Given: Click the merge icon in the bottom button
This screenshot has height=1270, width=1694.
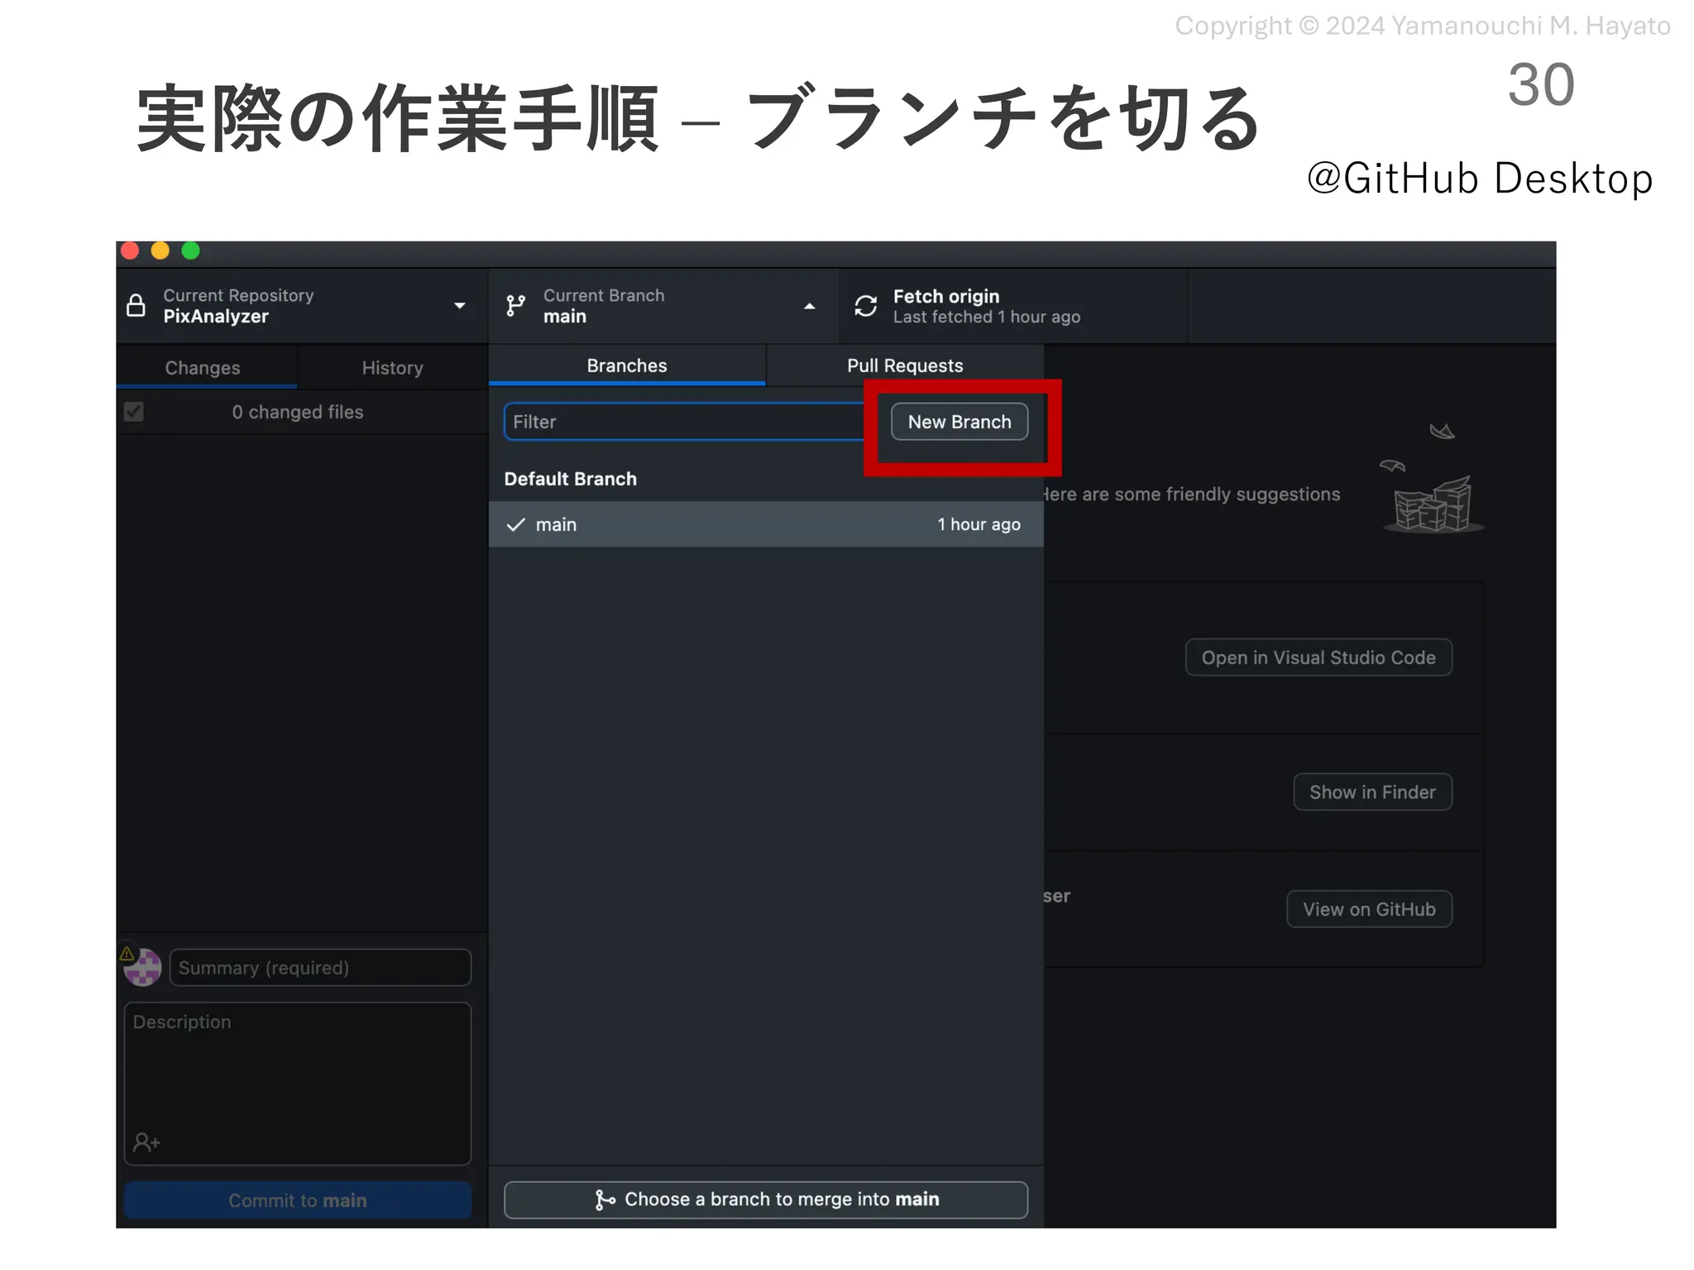Looking at the screenshot, I should (x=605, y=1200).
